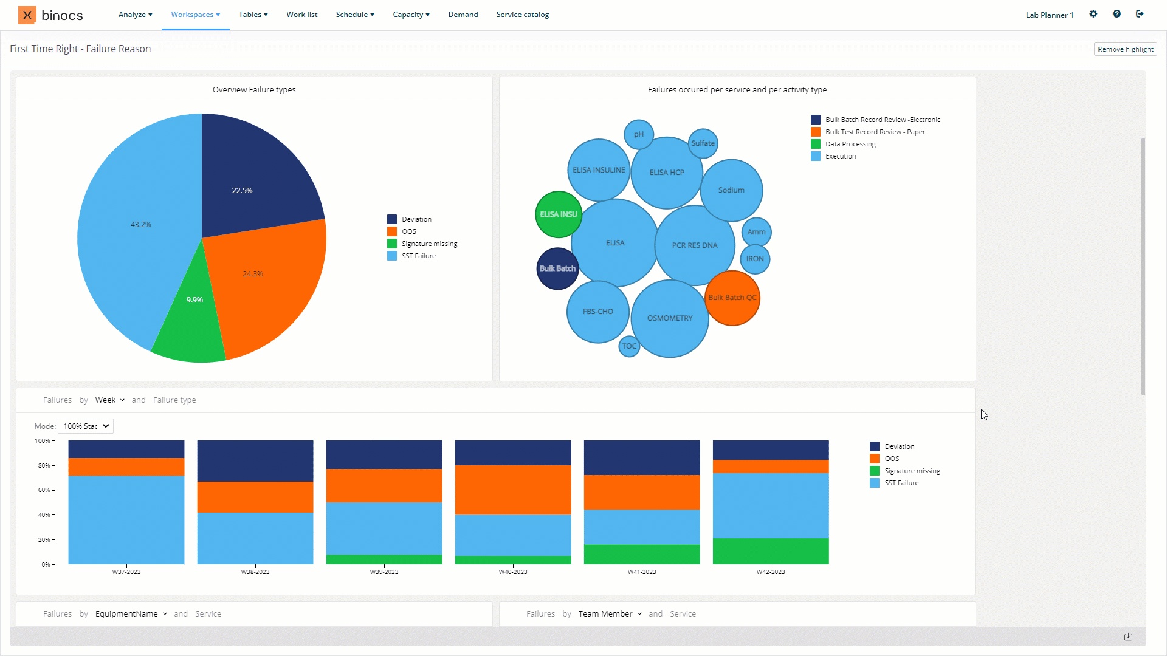Open the settings gear icon

point(1093,14)
